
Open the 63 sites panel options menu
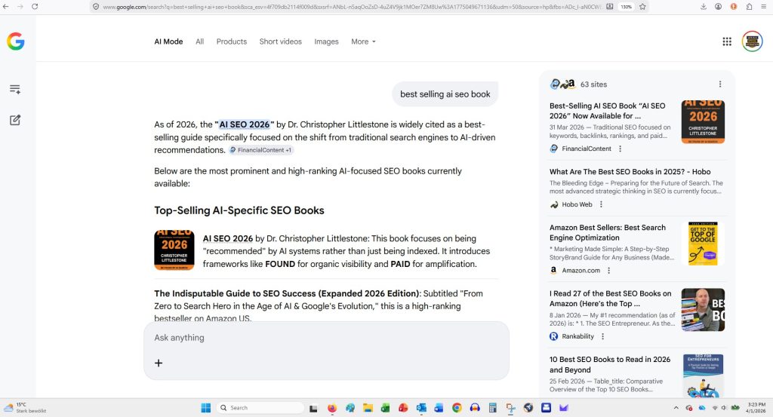(x=719, y=84)
